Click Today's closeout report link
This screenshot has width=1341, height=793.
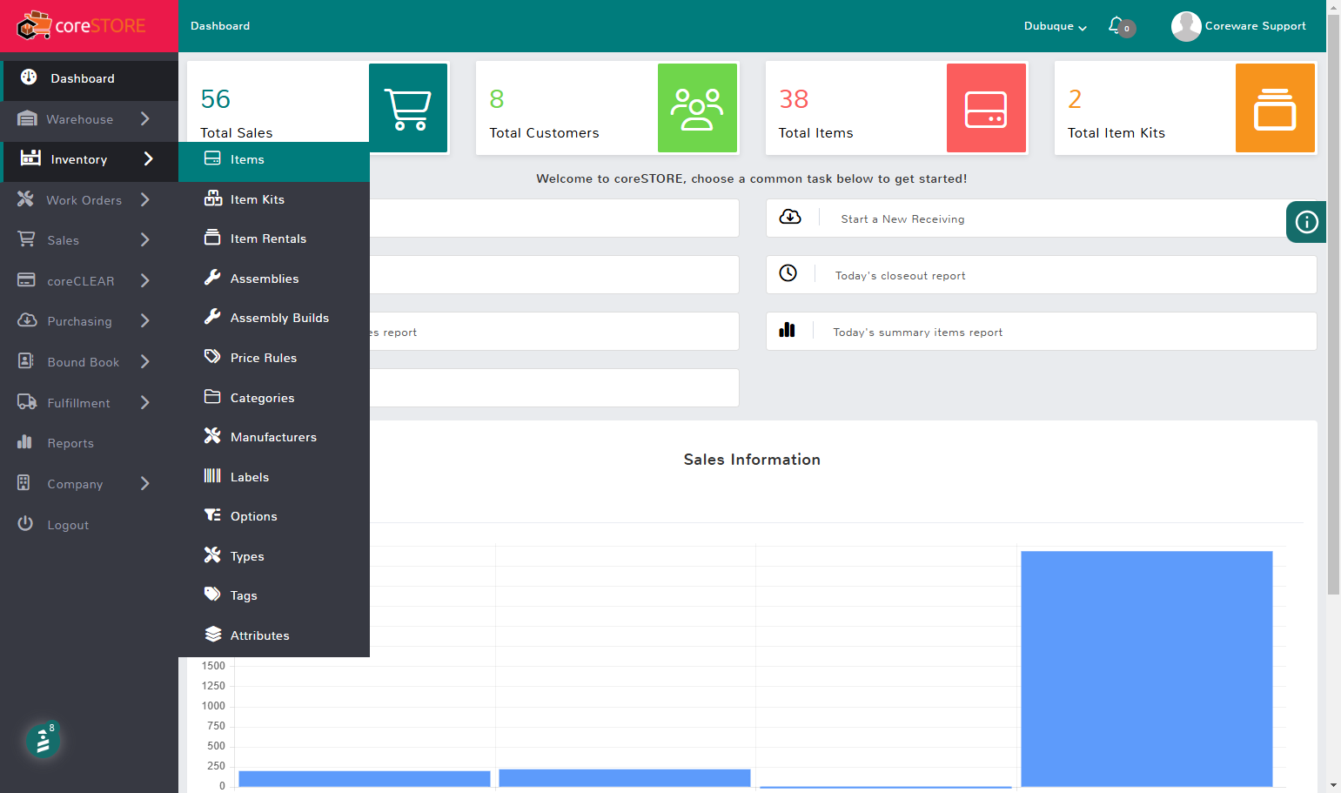click(x=901, y=276)
